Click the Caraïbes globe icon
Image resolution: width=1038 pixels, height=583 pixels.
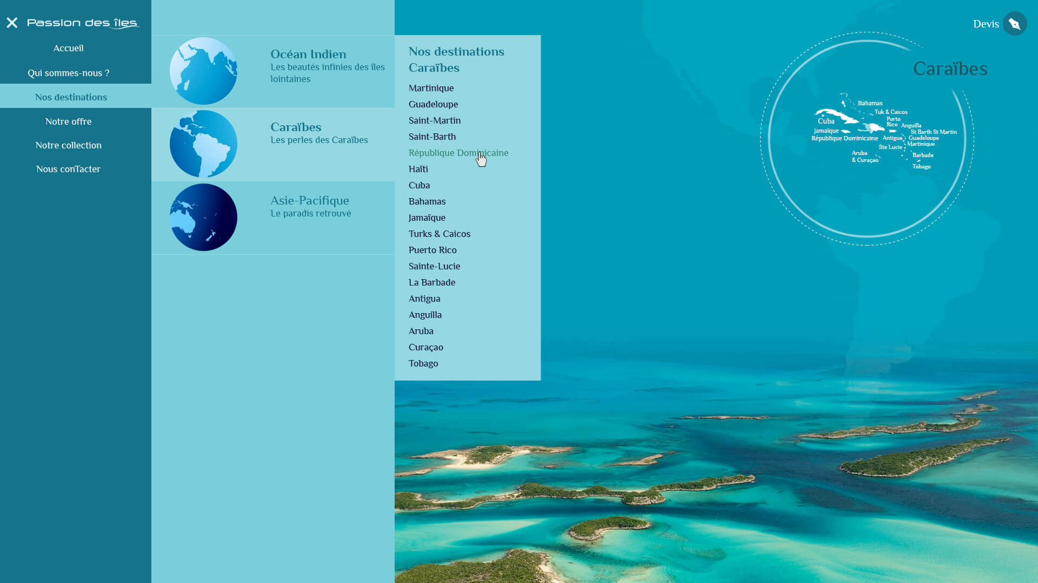click(x=203, y=144)
